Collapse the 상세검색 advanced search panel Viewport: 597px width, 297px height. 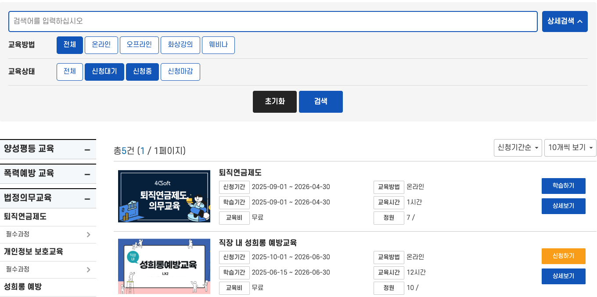click(565, 21)
